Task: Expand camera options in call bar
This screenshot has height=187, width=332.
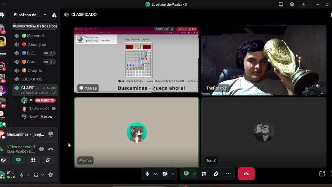Action: pos(173,174)
